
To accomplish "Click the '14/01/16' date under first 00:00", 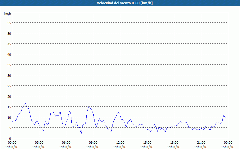I will coord(12,147).
